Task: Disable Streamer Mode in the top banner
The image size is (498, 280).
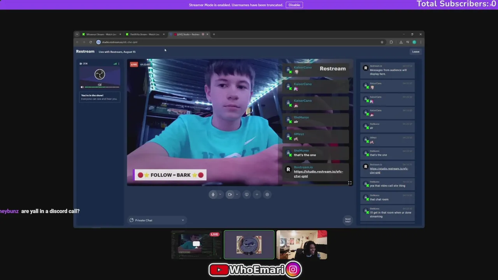Action: (294, 5)
